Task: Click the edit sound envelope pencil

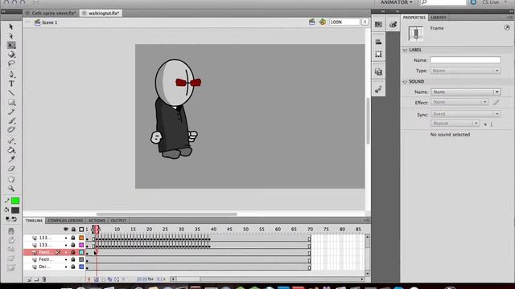Action: 496,102
